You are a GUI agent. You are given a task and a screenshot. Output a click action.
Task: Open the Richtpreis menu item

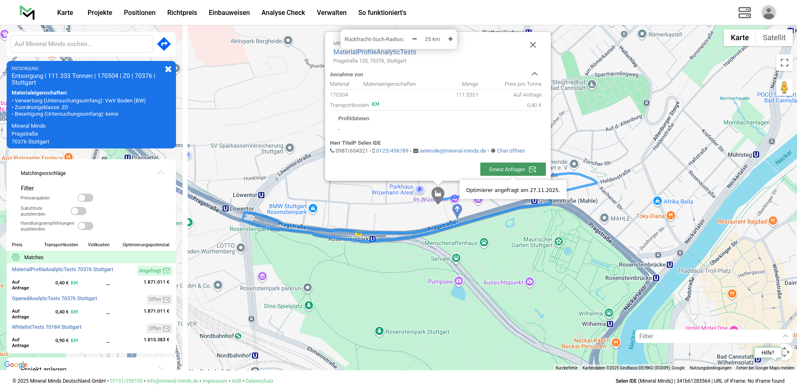click(x=182, y=12)
